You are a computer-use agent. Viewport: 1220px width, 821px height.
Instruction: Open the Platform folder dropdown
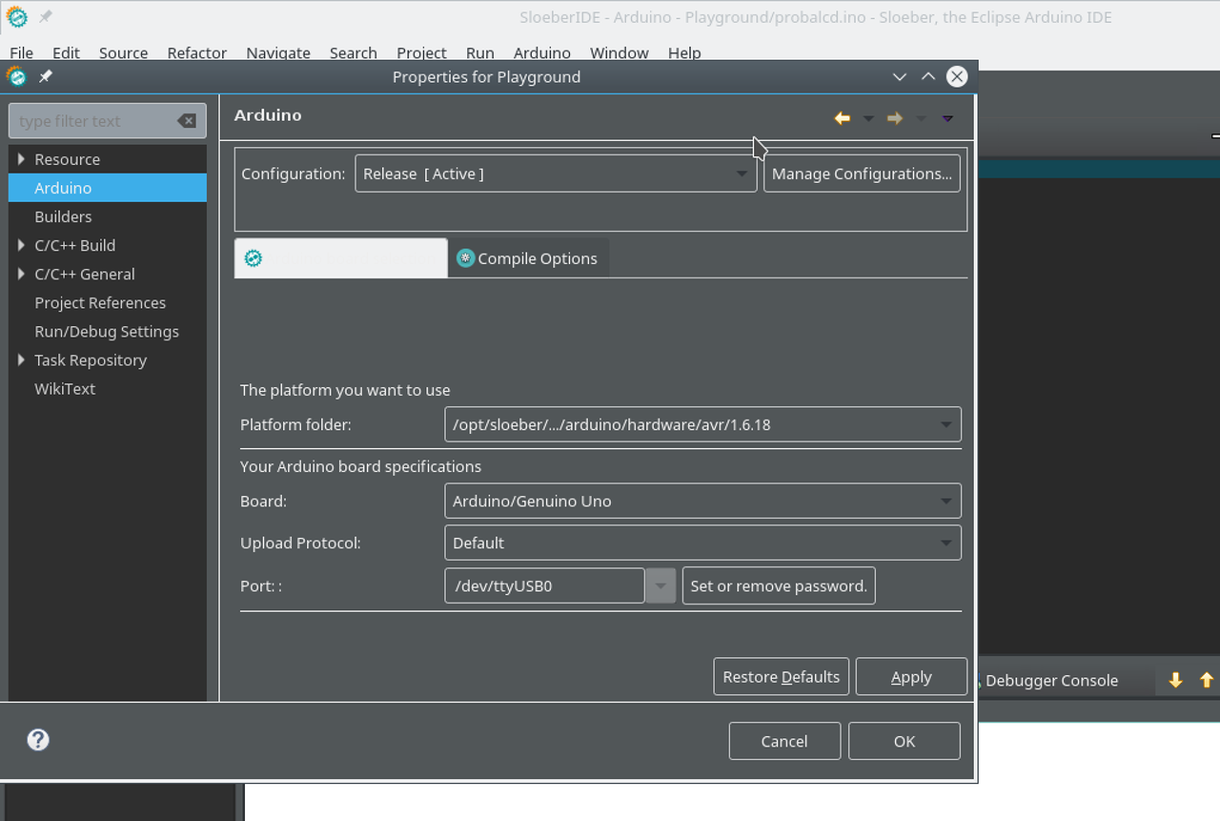pyautogui.click(x=702, y=424)
